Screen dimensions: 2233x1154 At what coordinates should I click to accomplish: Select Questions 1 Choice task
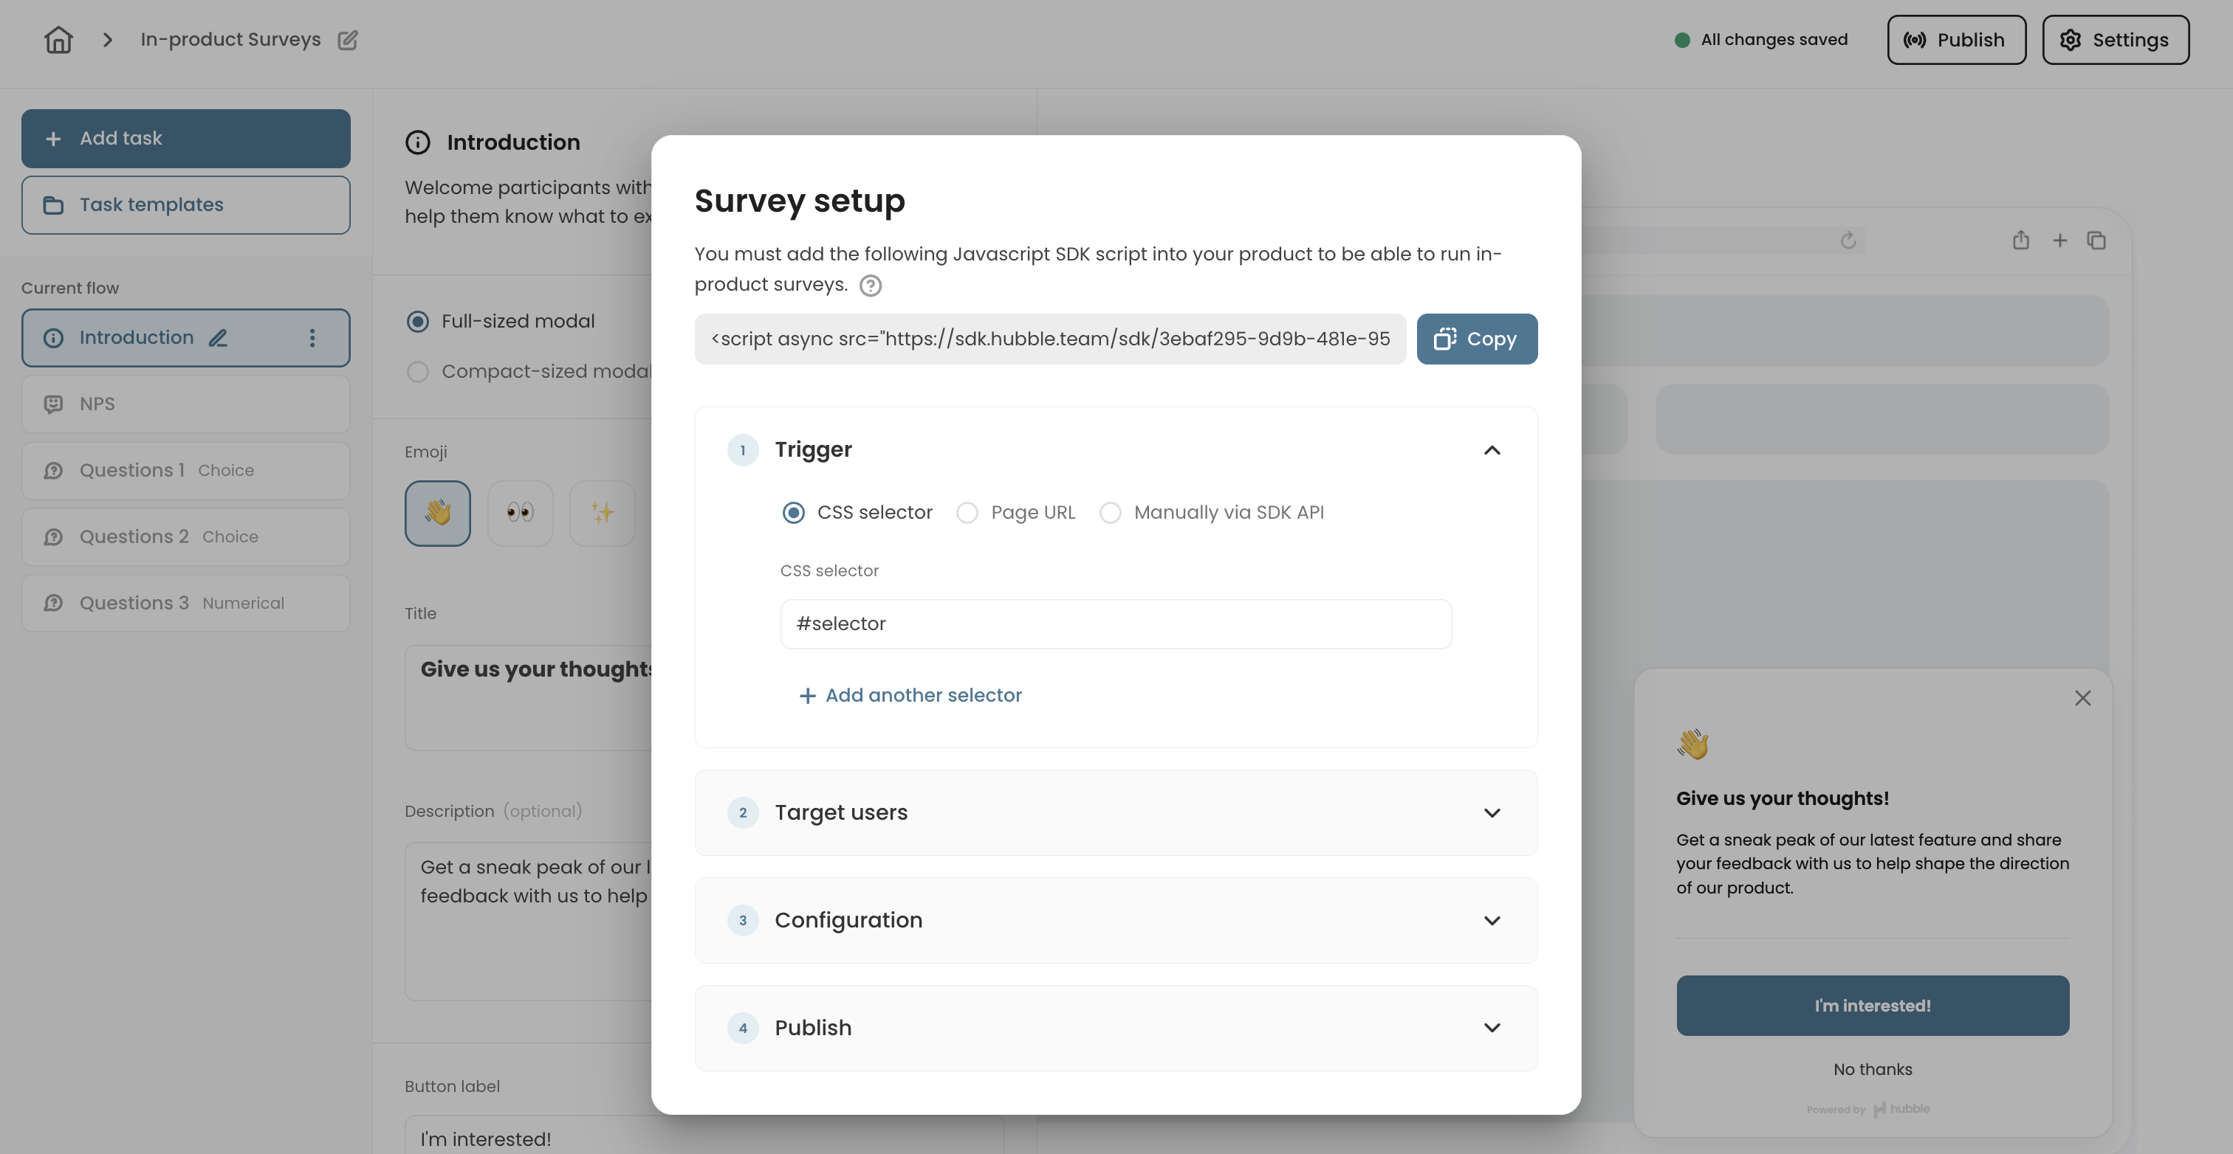click(x=185, y=471)
